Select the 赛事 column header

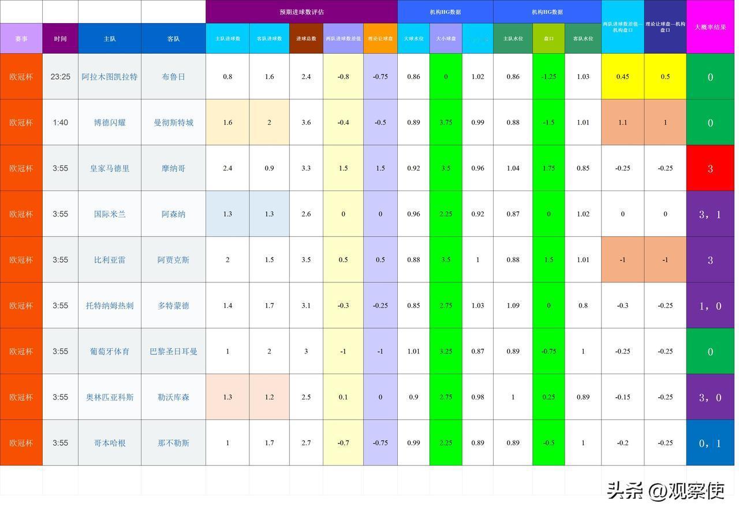[x=21, y=39]
